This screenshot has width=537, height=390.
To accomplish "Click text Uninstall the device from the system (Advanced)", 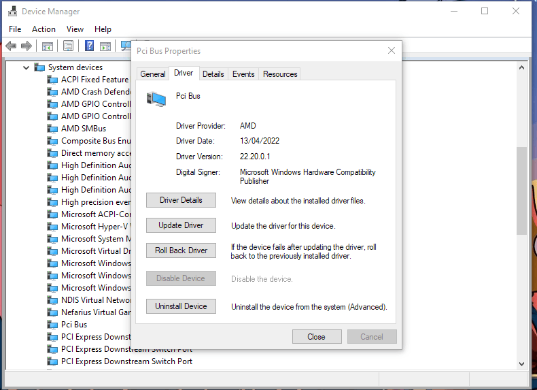I will pos(309,307).
